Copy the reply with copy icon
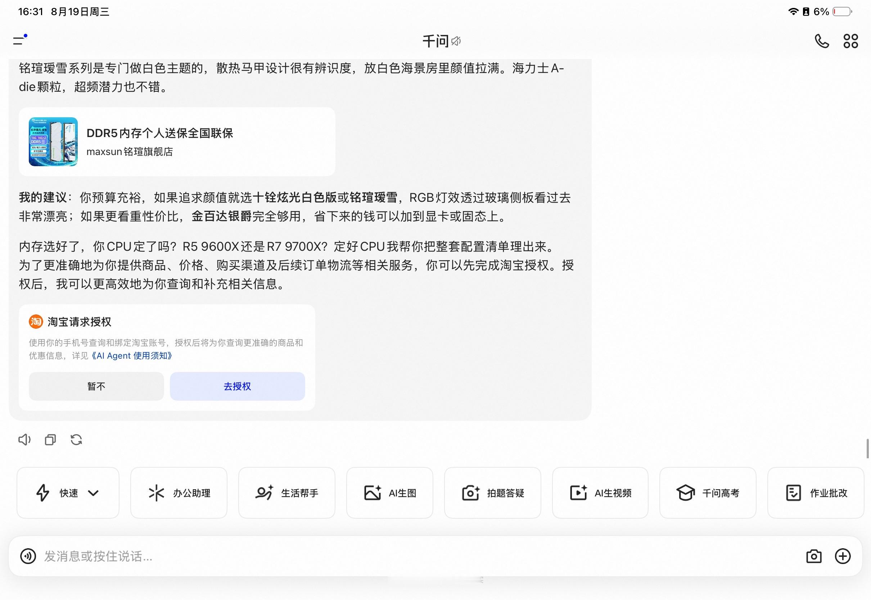871x600 pixels. pos(50,440)
